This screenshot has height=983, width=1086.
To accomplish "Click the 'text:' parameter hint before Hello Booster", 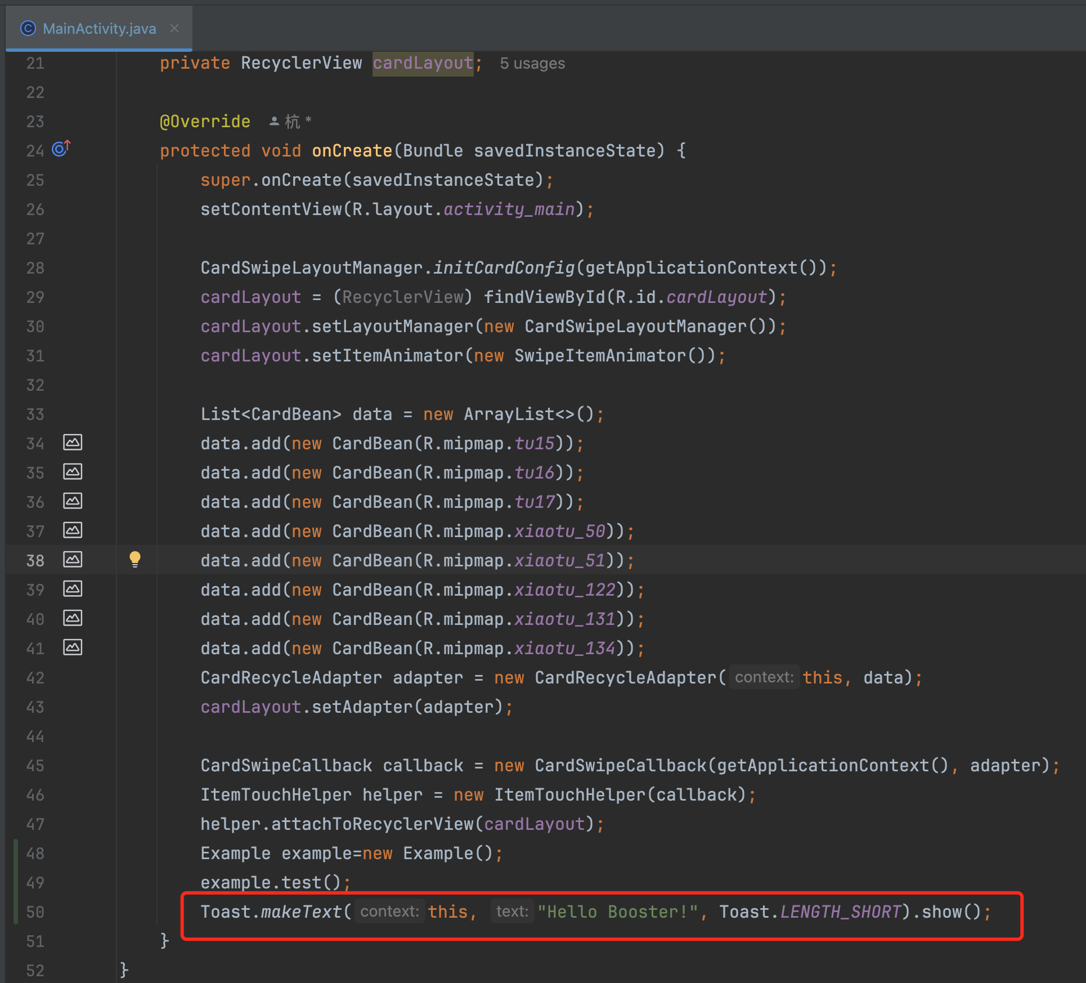I will coord(511,911).
